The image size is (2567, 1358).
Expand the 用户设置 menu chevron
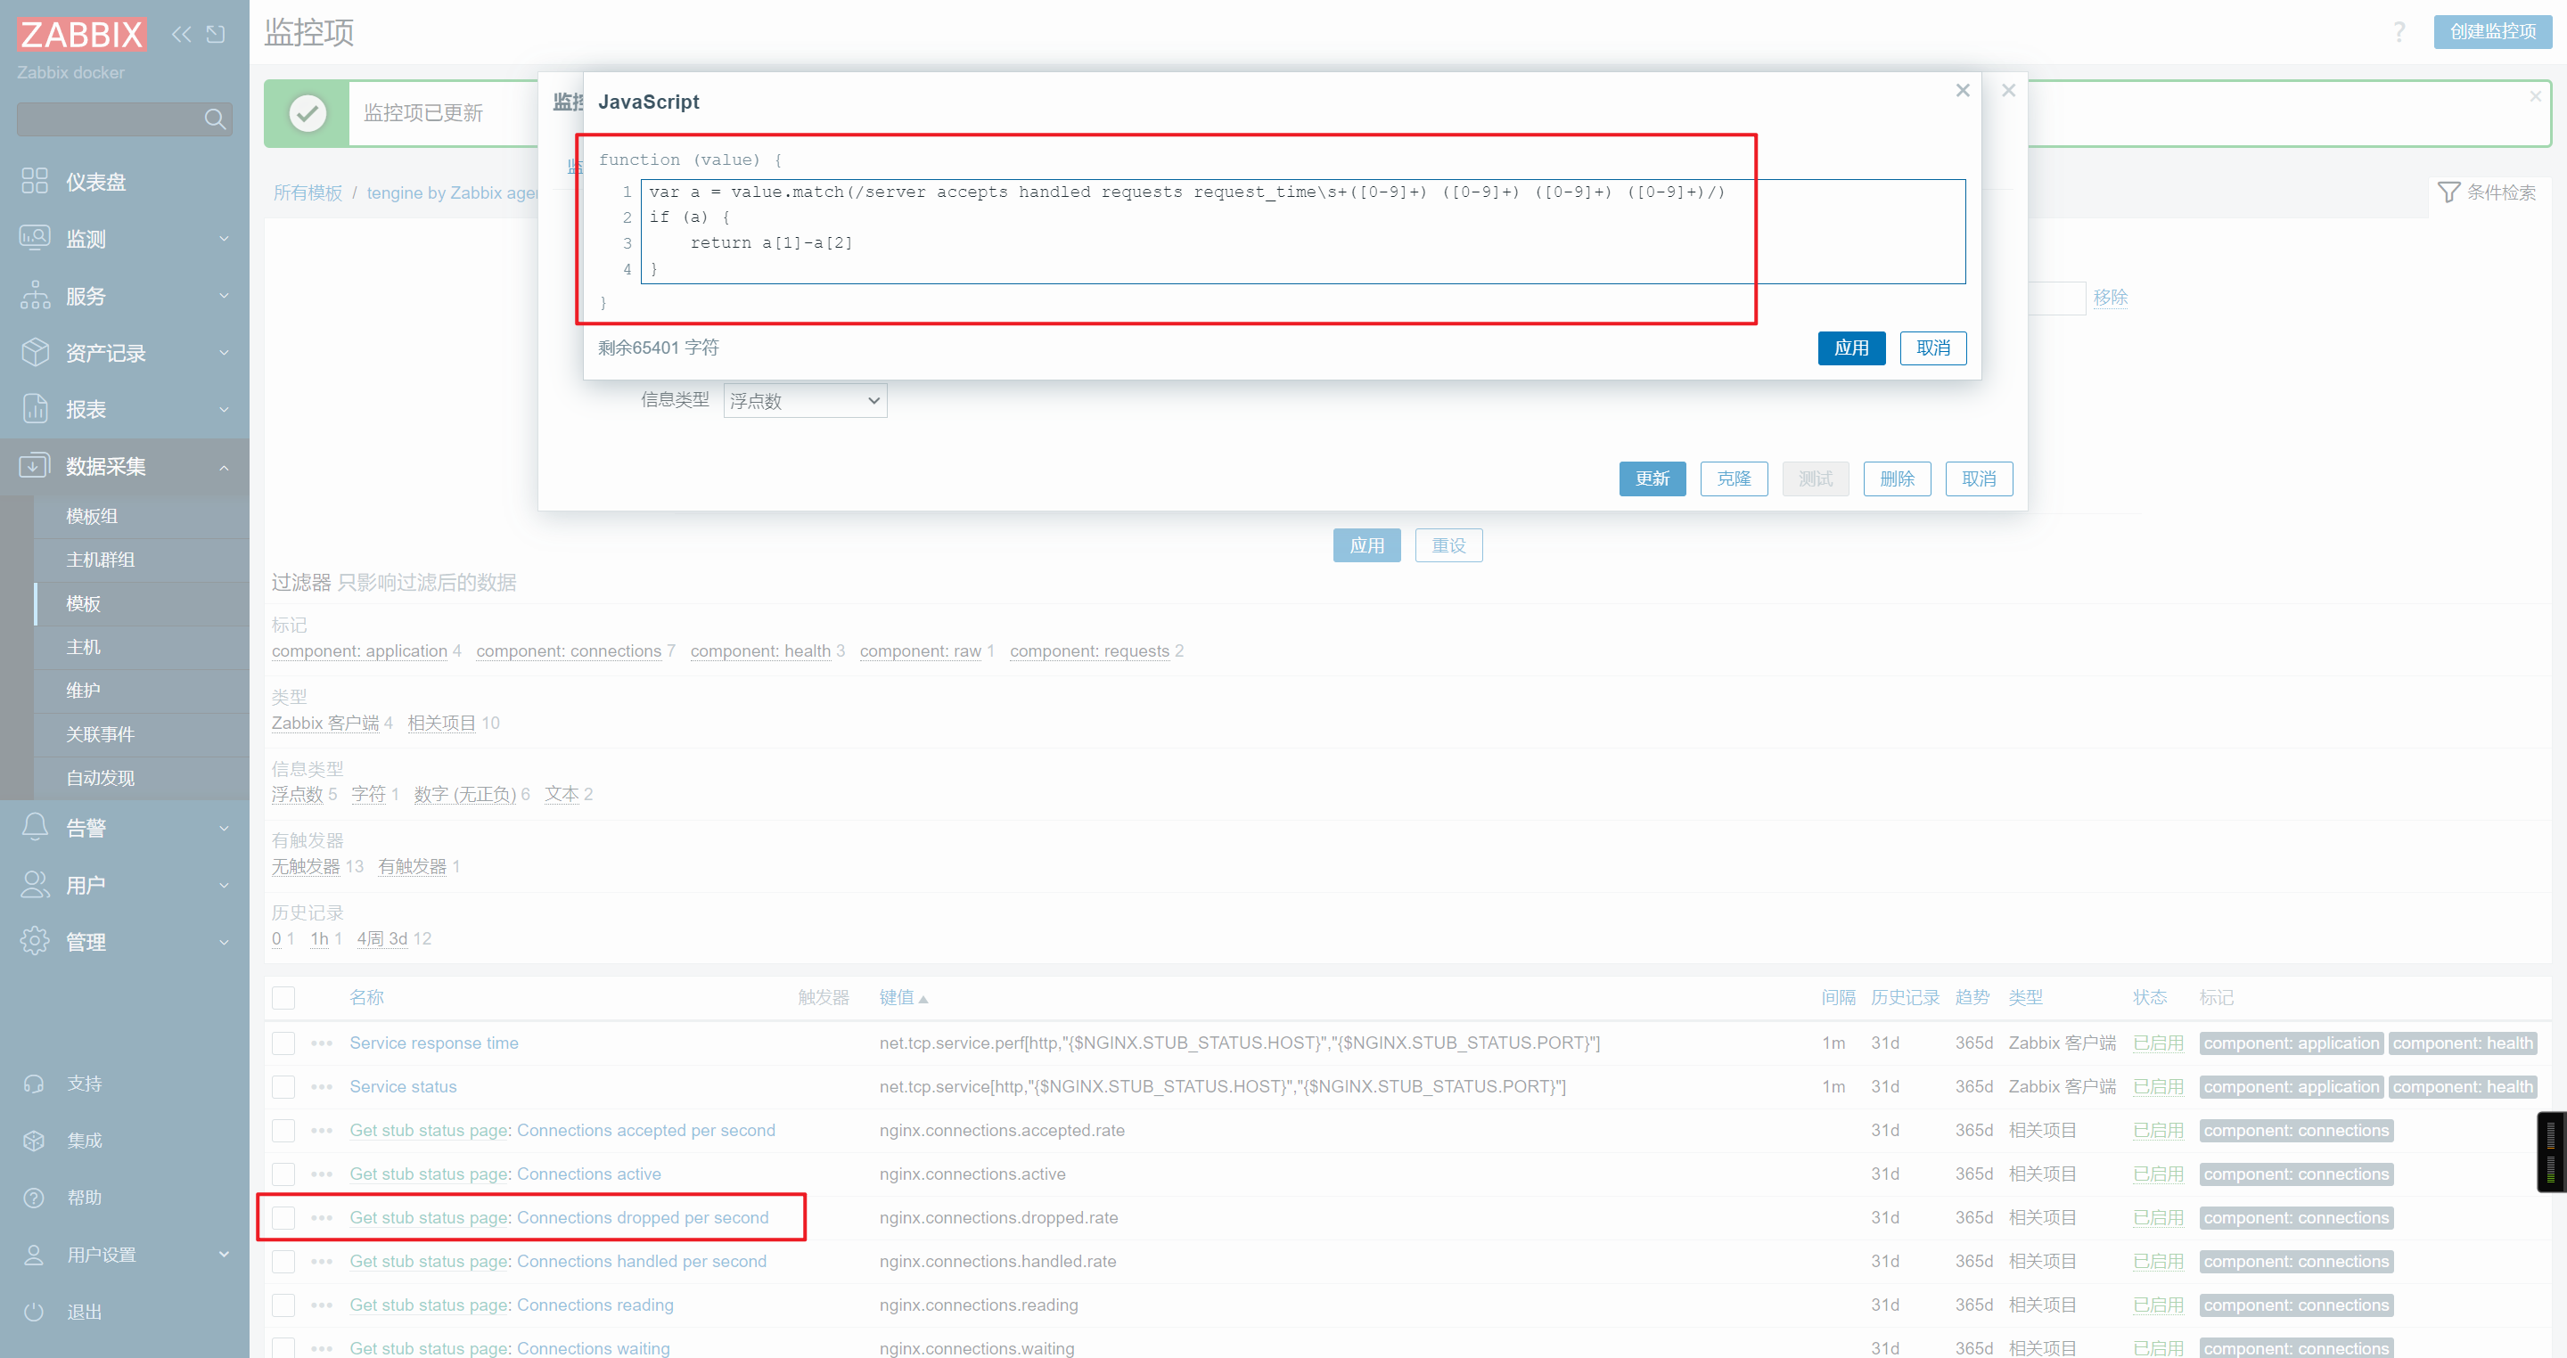tap(223, 1255)
